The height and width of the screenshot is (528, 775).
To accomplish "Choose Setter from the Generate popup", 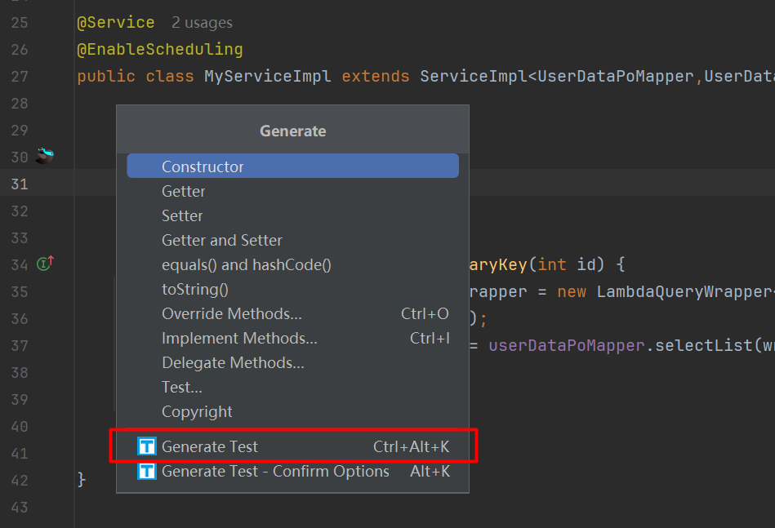I will (x=182, y=215).
